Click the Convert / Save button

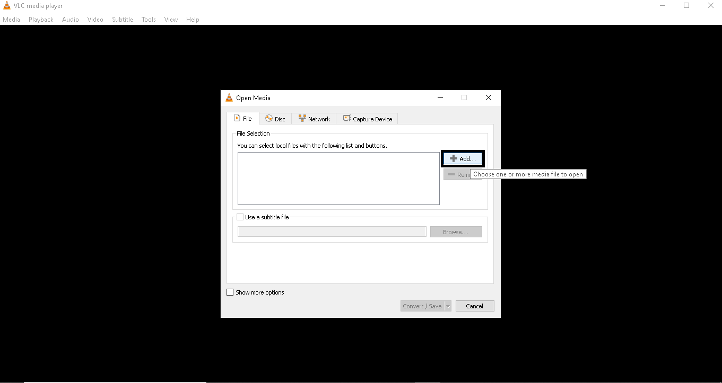(x=422, y=306)
